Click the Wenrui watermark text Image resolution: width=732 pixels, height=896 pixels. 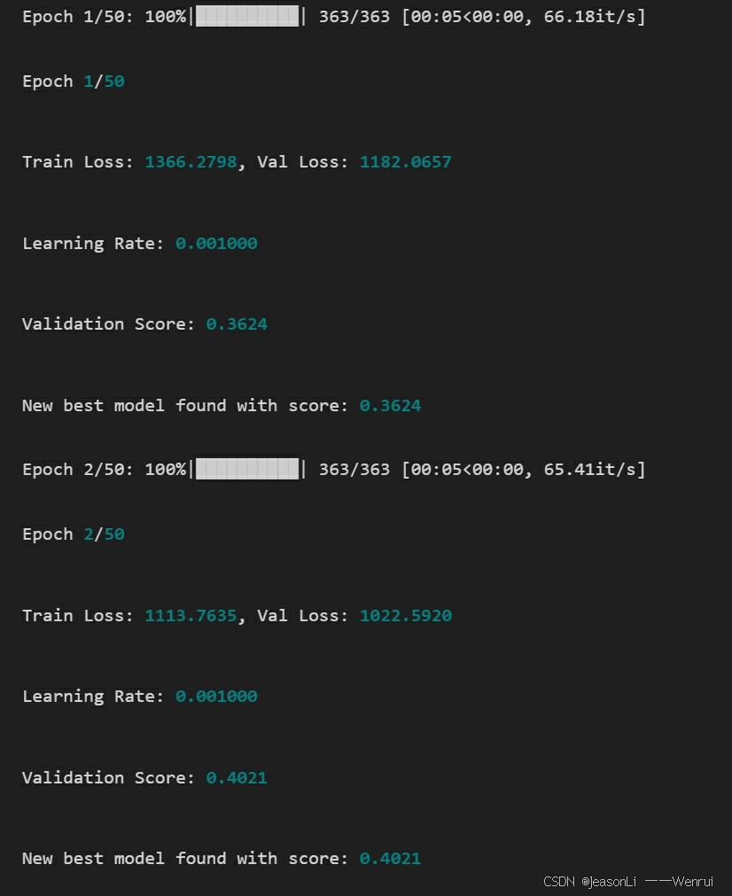pyautogui.click(x=693, y=882)
